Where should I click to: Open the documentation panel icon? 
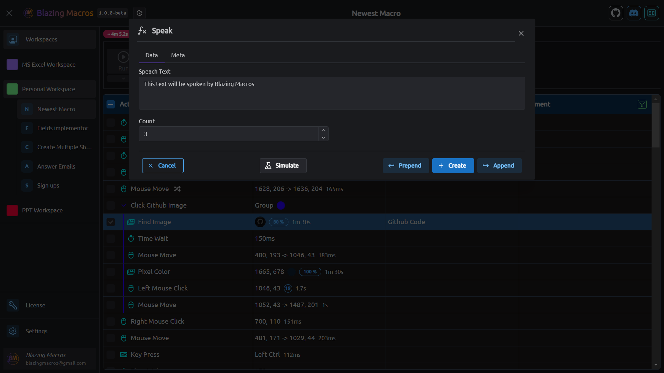(x=652, y=13)
